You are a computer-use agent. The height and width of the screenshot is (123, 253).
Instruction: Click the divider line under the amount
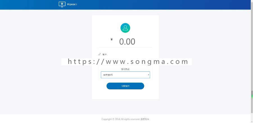[125, 47]
